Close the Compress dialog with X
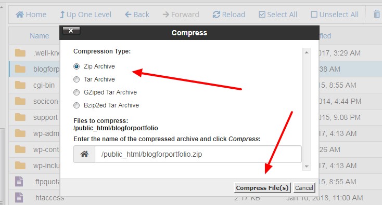The height and width of the screenshot is (205, 382). (x=71, y=31)
